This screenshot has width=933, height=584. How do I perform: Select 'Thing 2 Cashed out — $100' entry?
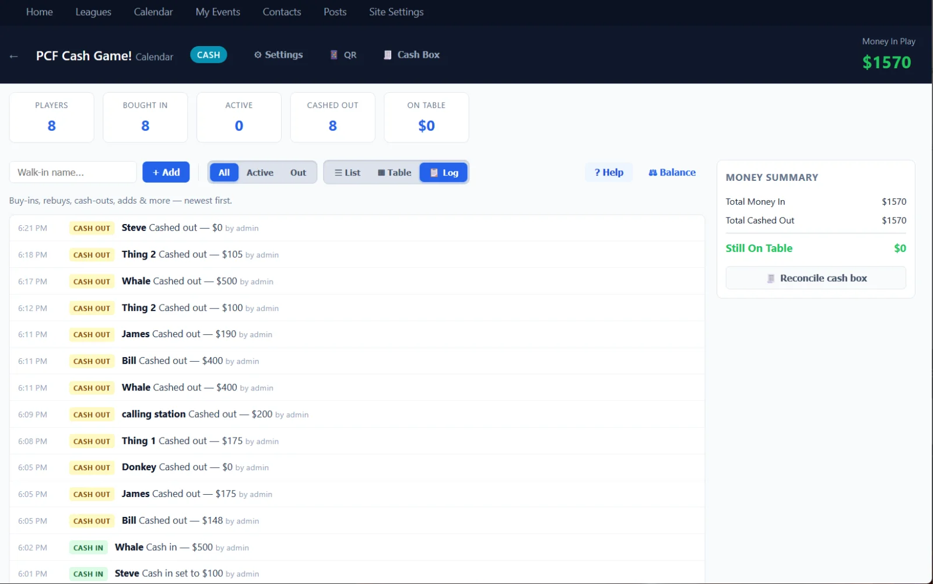coord(357,308)
